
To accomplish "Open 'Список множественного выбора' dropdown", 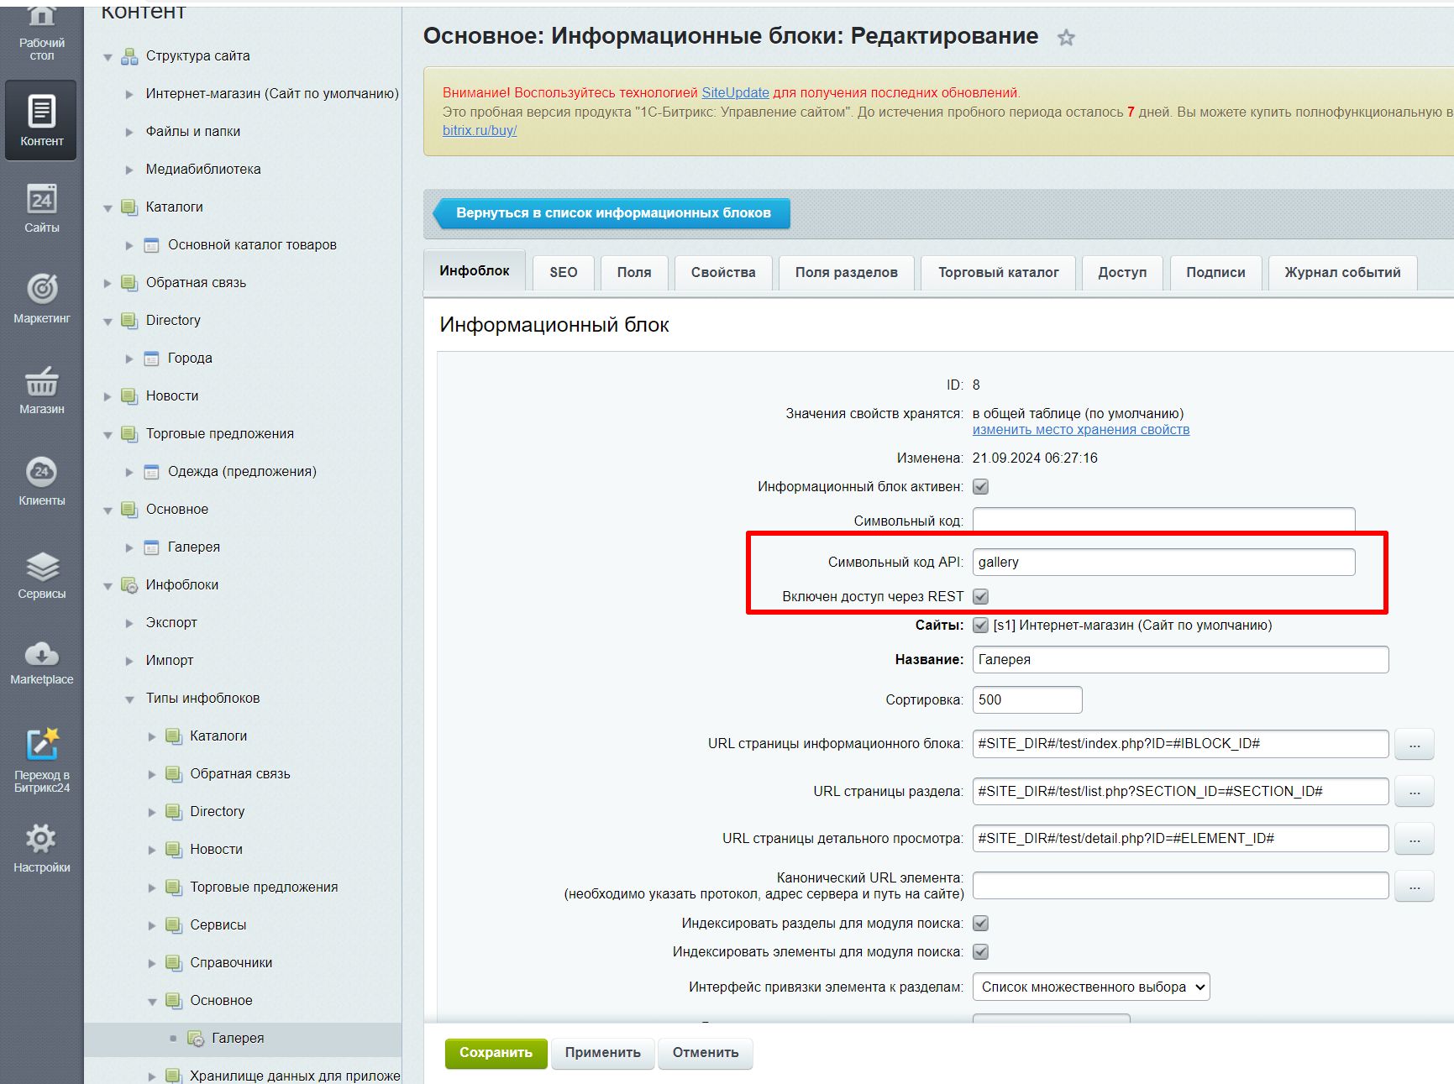I will point(1090,987).
